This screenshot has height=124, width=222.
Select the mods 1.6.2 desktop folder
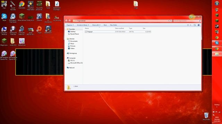pos(13,42)
